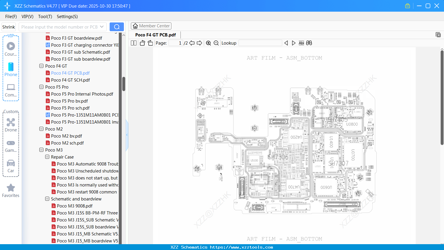Open Poco M3 restart 9008 common file

click(x=85, y=192)
